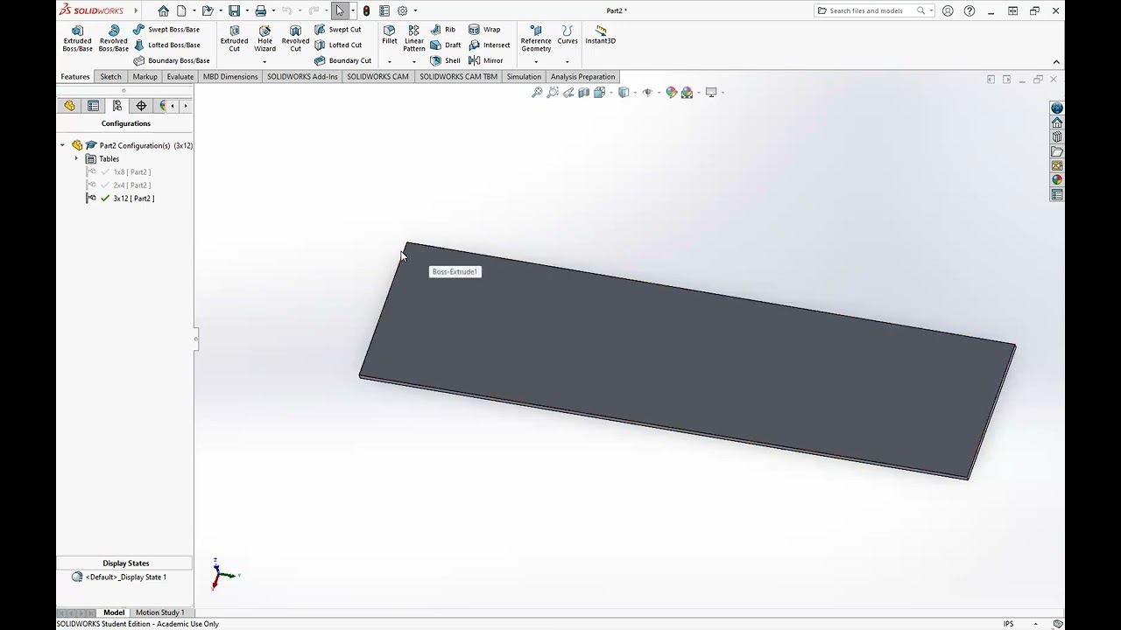The height and width of the screenshot is (630, 1121).
Task: Toggle Instant3D mode
Action: click(x=601, y=35)
